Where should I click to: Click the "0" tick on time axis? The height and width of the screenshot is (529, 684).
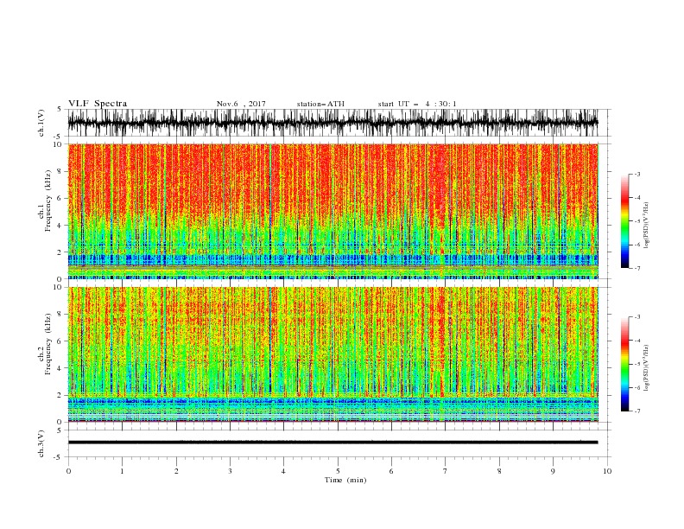pyautogui.click(x=68, y=471)
